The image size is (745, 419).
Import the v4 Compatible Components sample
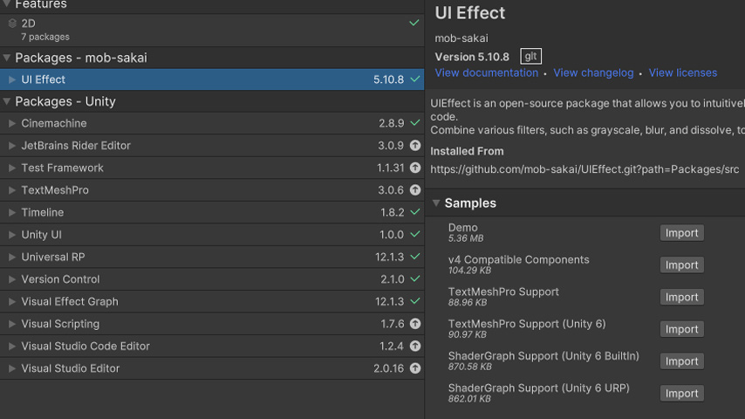click(682, 264)
